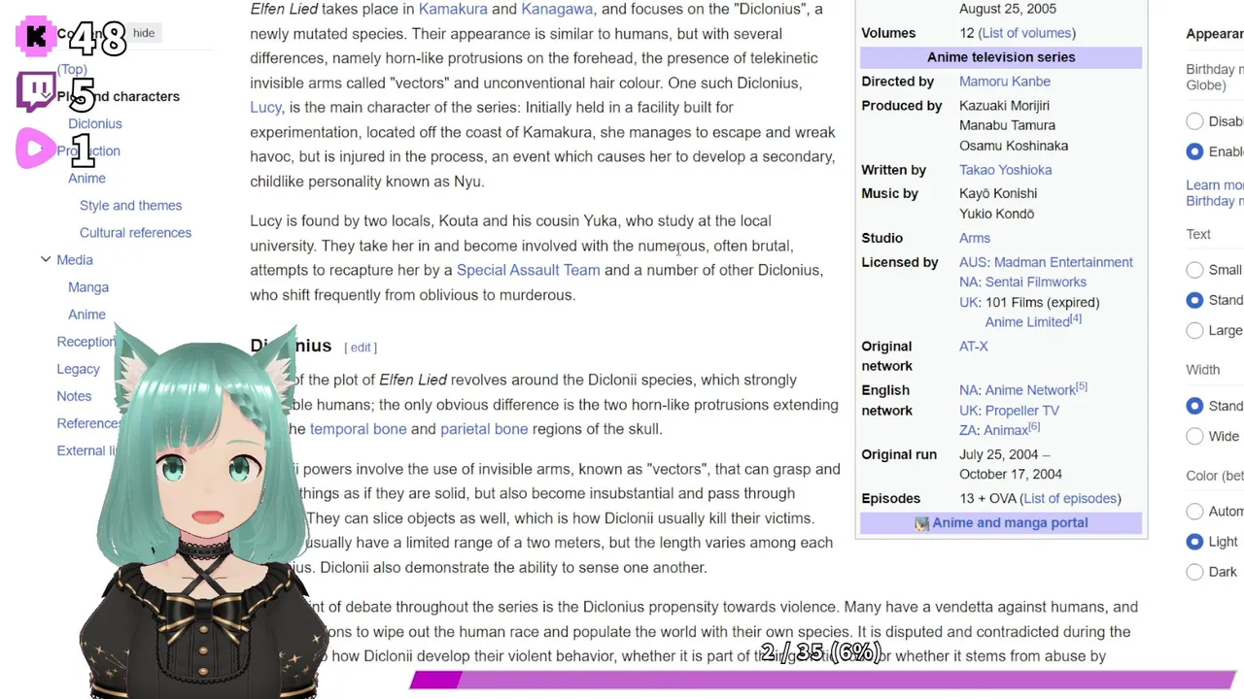Select the Wide width radio button
The image size is (1244, 699).
(x=1194, y=436)
